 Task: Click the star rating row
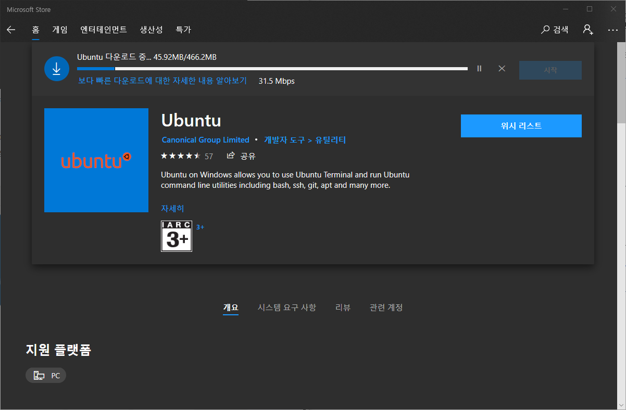180,156
